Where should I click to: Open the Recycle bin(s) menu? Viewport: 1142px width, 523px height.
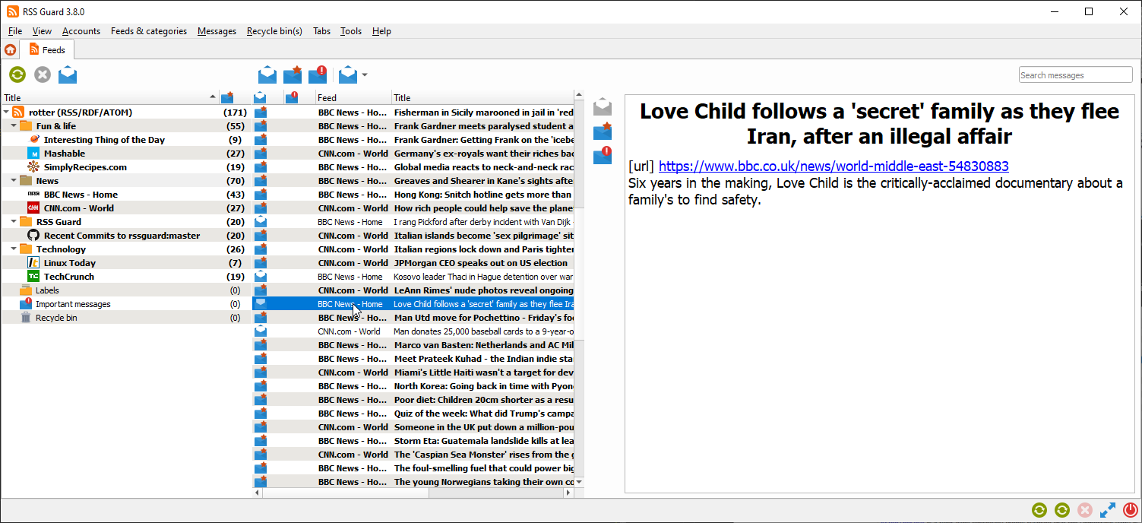click(274, 31)
